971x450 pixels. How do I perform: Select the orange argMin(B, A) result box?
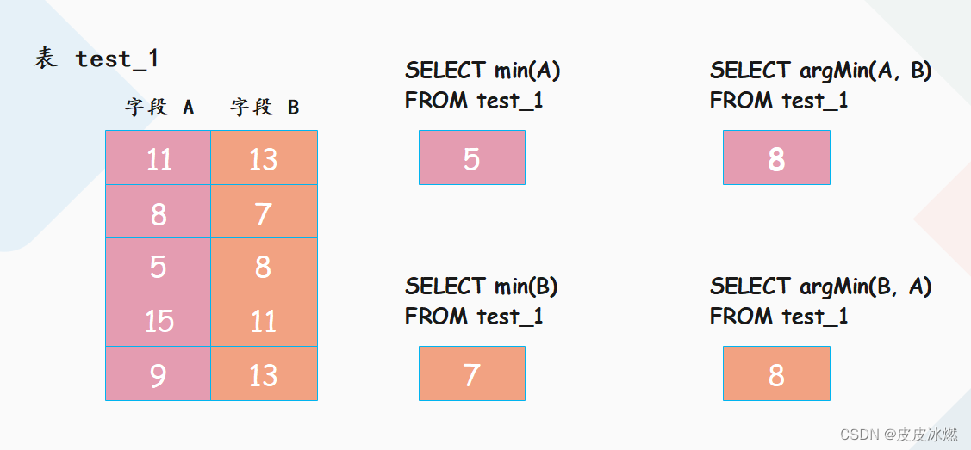[776, 373]
